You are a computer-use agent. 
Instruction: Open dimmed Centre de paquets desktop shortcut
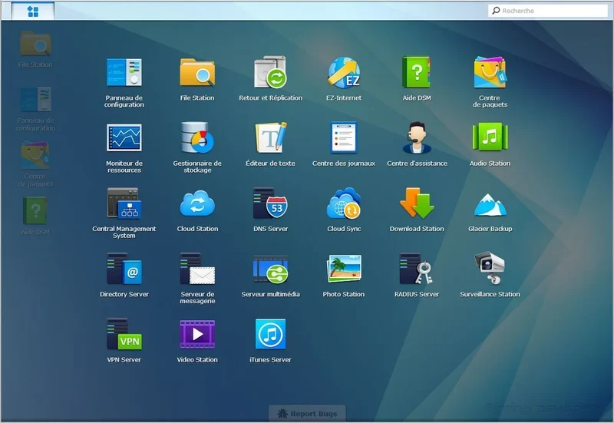(35, 164)
